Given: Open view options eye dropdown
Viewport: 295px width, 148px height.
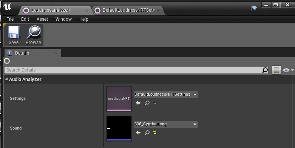Looking at the screenshot, I should pyautogui.click(x=288, y=70).
